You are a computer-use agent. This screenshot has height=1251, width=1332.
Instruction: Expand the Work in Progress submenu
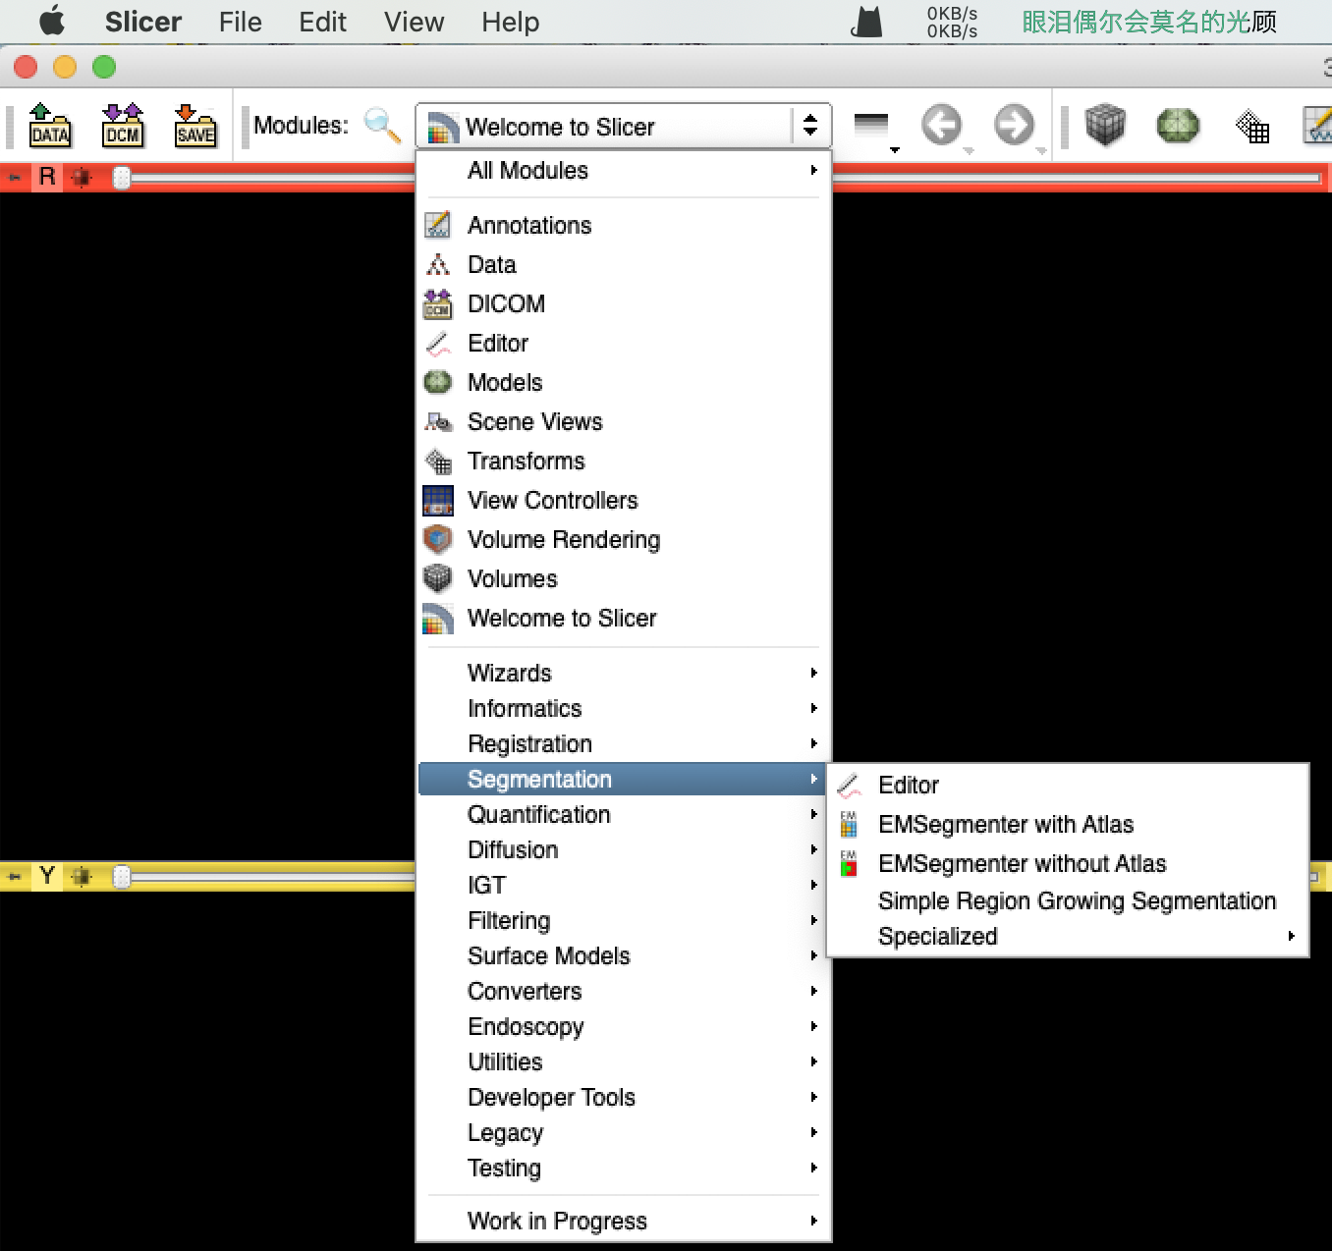(624, 1221)
